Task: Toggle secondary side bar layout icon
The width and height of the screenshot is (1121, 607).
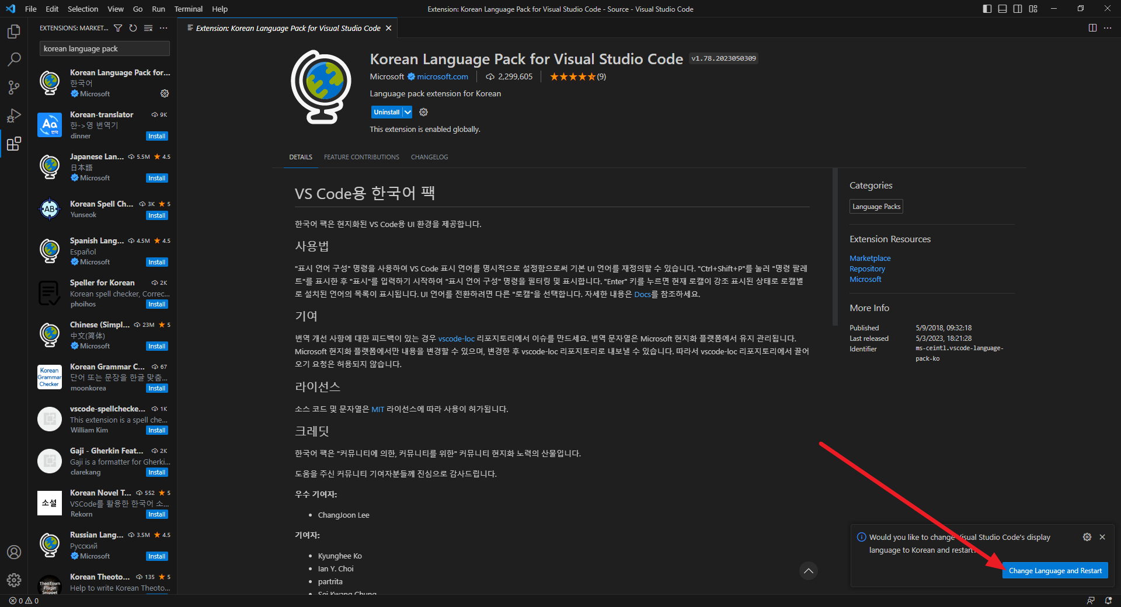Action: 1018,9
